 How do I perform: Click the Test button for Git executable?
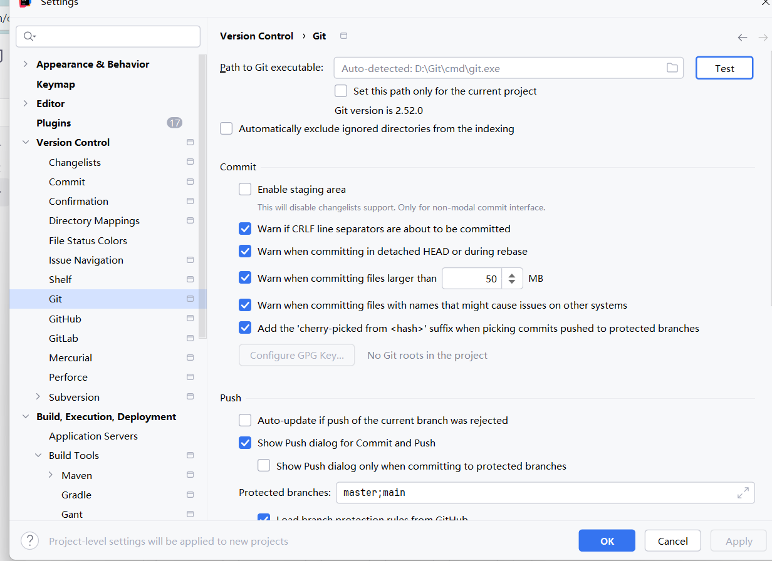724,68
